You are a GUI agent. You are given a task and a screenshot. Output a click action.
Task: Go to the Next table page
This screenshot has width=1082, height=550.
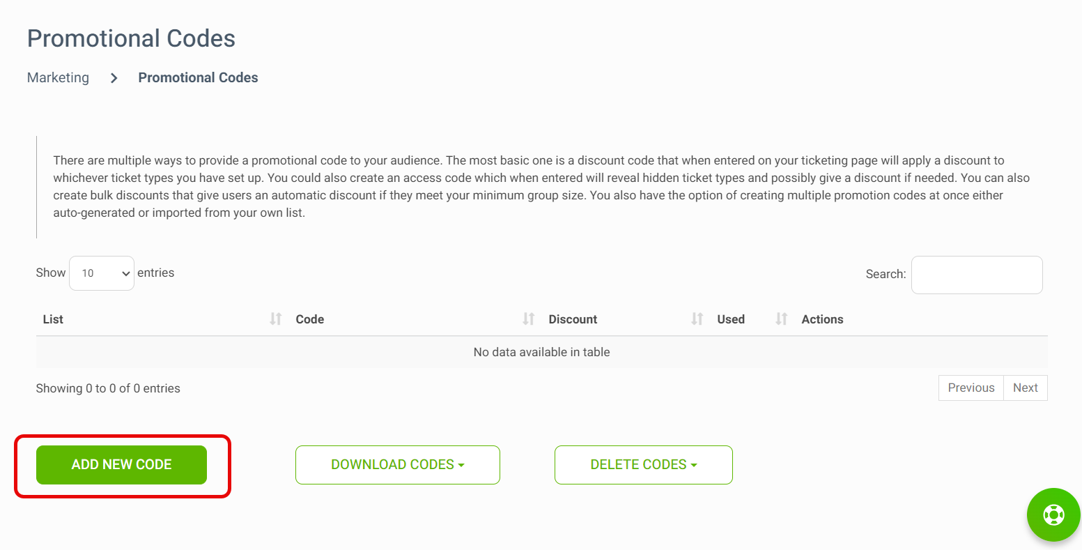point(1025,388)
